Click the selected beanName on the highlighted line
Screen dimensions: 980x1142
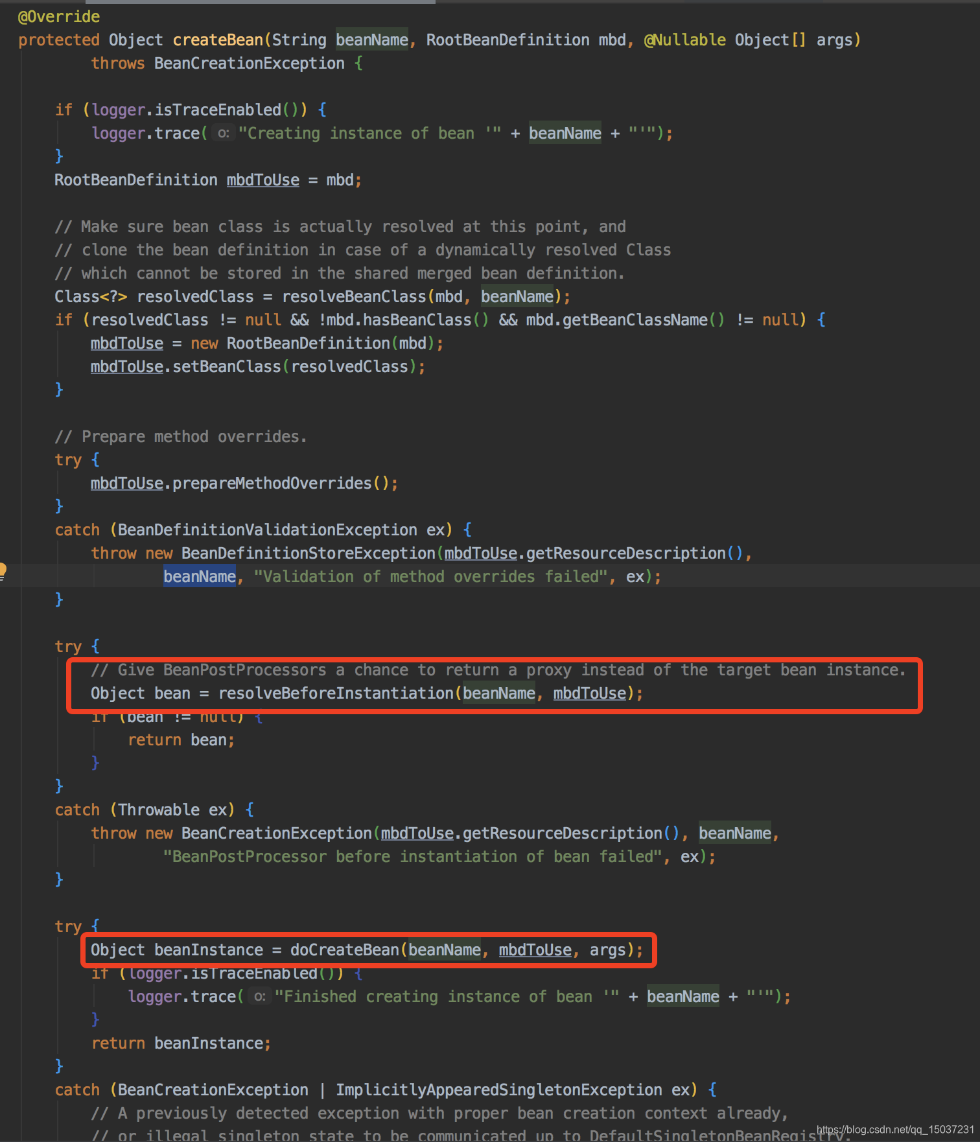(x=200, y=577)
